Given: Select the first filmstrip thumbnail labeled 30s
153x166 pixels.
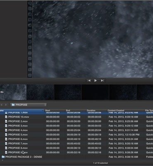Looking at the screenshot, I should [x=13, y=92].
